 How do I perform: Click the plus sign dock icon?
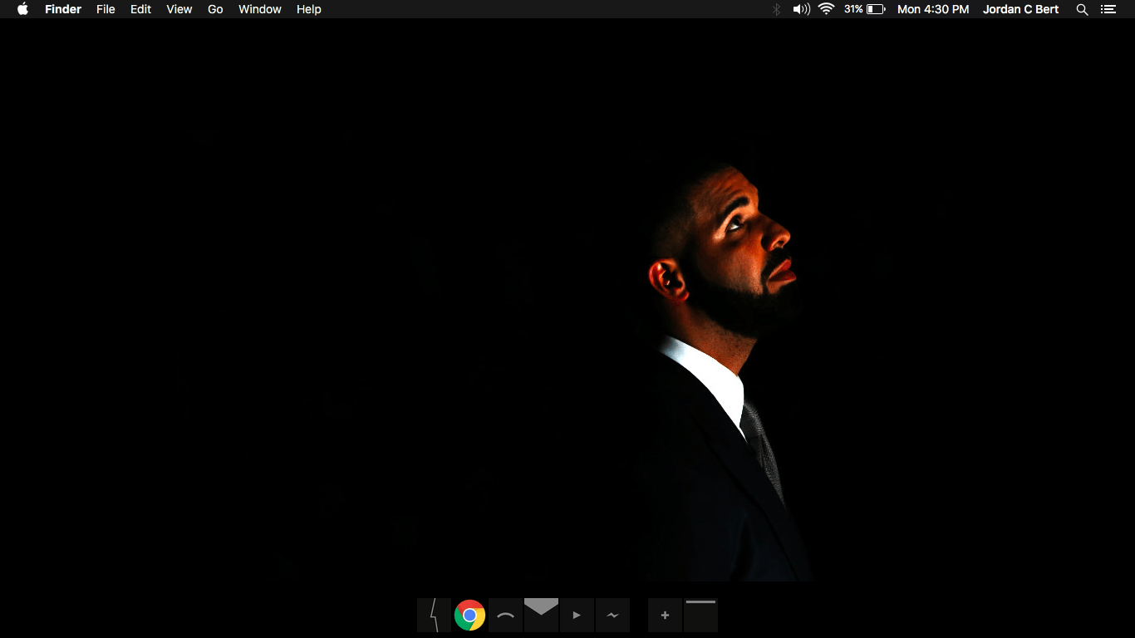pos(665,616)
